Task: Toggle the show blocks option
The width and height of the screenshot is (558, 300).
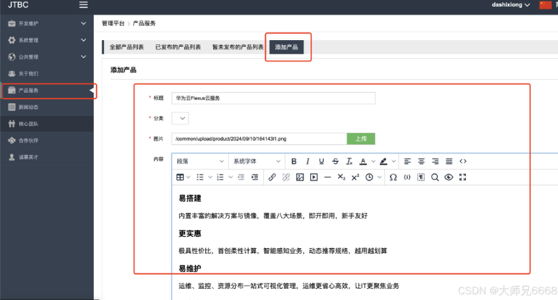Action: pos(421,177)
